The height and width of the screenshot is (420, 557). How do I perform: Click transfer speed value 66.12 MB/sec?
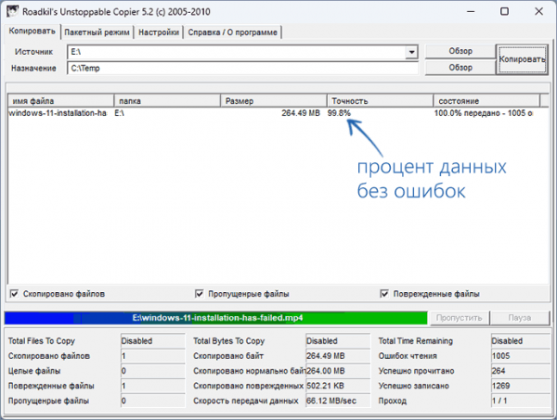pyautogui.click(x=338, y=401)
